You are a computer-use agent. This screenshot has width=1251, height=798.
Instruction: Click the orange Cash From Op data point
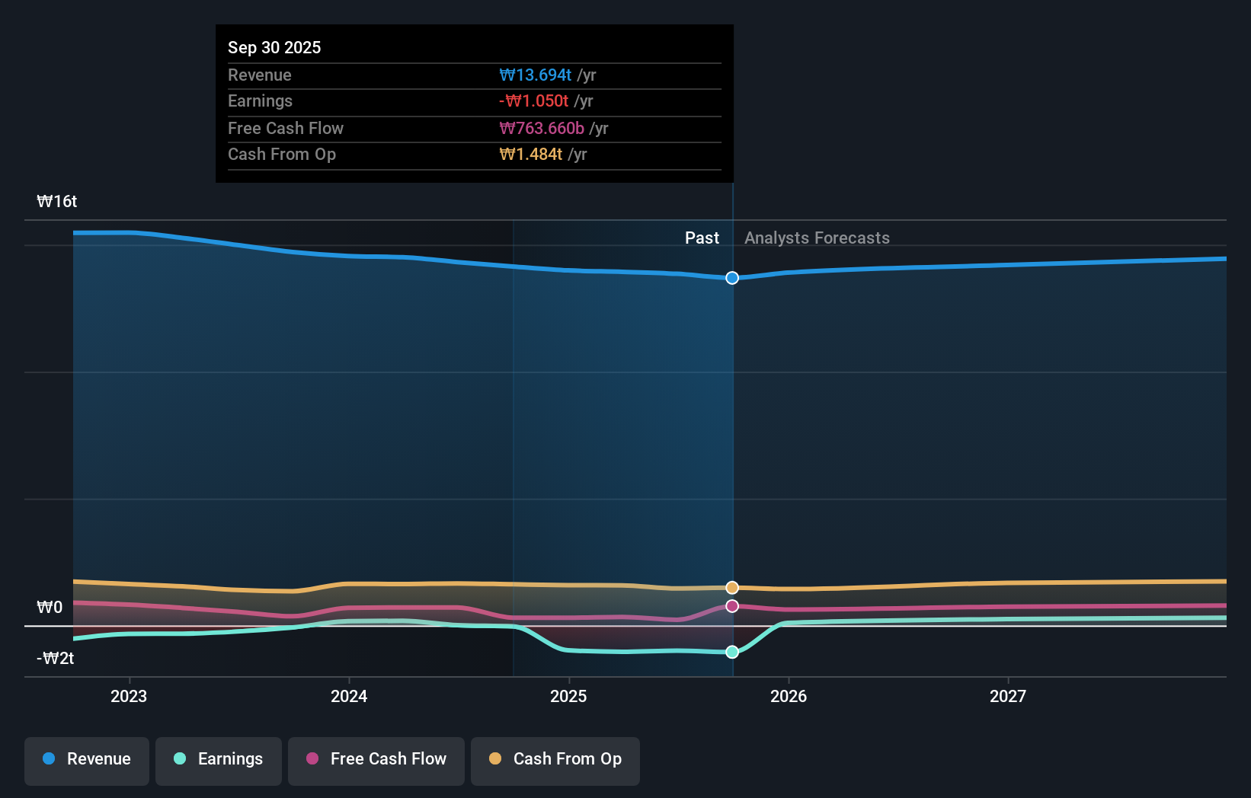pos(732,588)
